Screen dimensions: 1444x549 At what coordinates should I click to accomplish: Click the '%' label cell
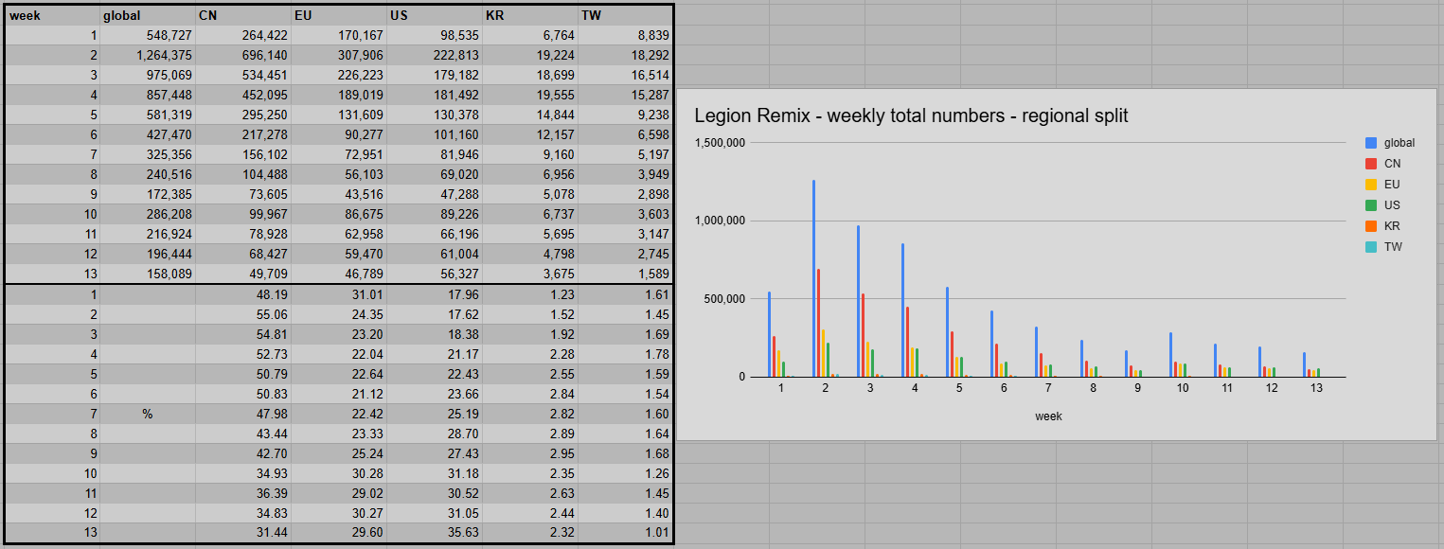(x=147, y=414)
